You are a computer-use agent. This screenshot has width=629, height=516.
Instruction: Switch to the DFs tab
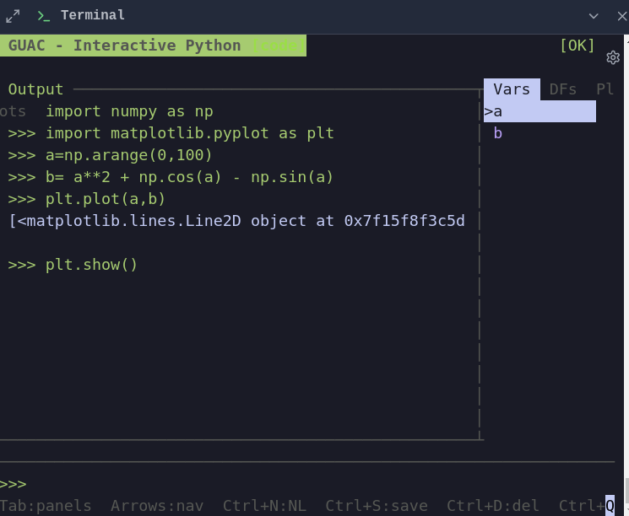tap(563, 89)
